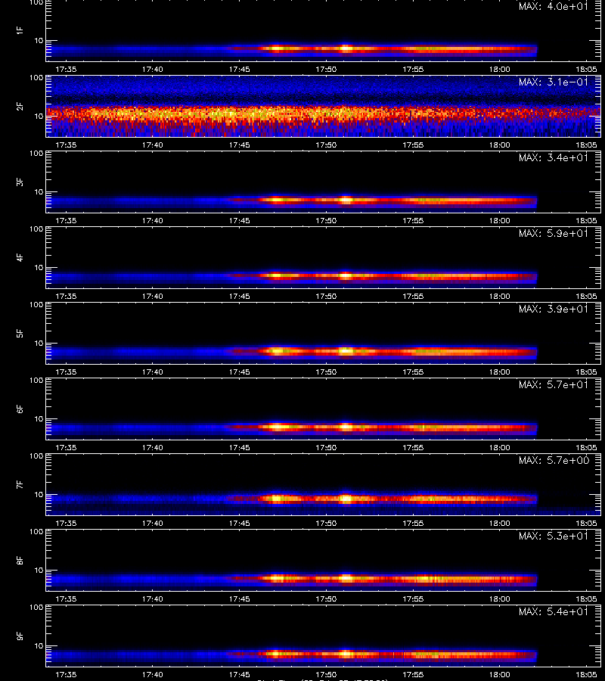Click the 17:35 time label under panel 9F
This screenshot has width=605, height=681.
click(x=66, y=675)
